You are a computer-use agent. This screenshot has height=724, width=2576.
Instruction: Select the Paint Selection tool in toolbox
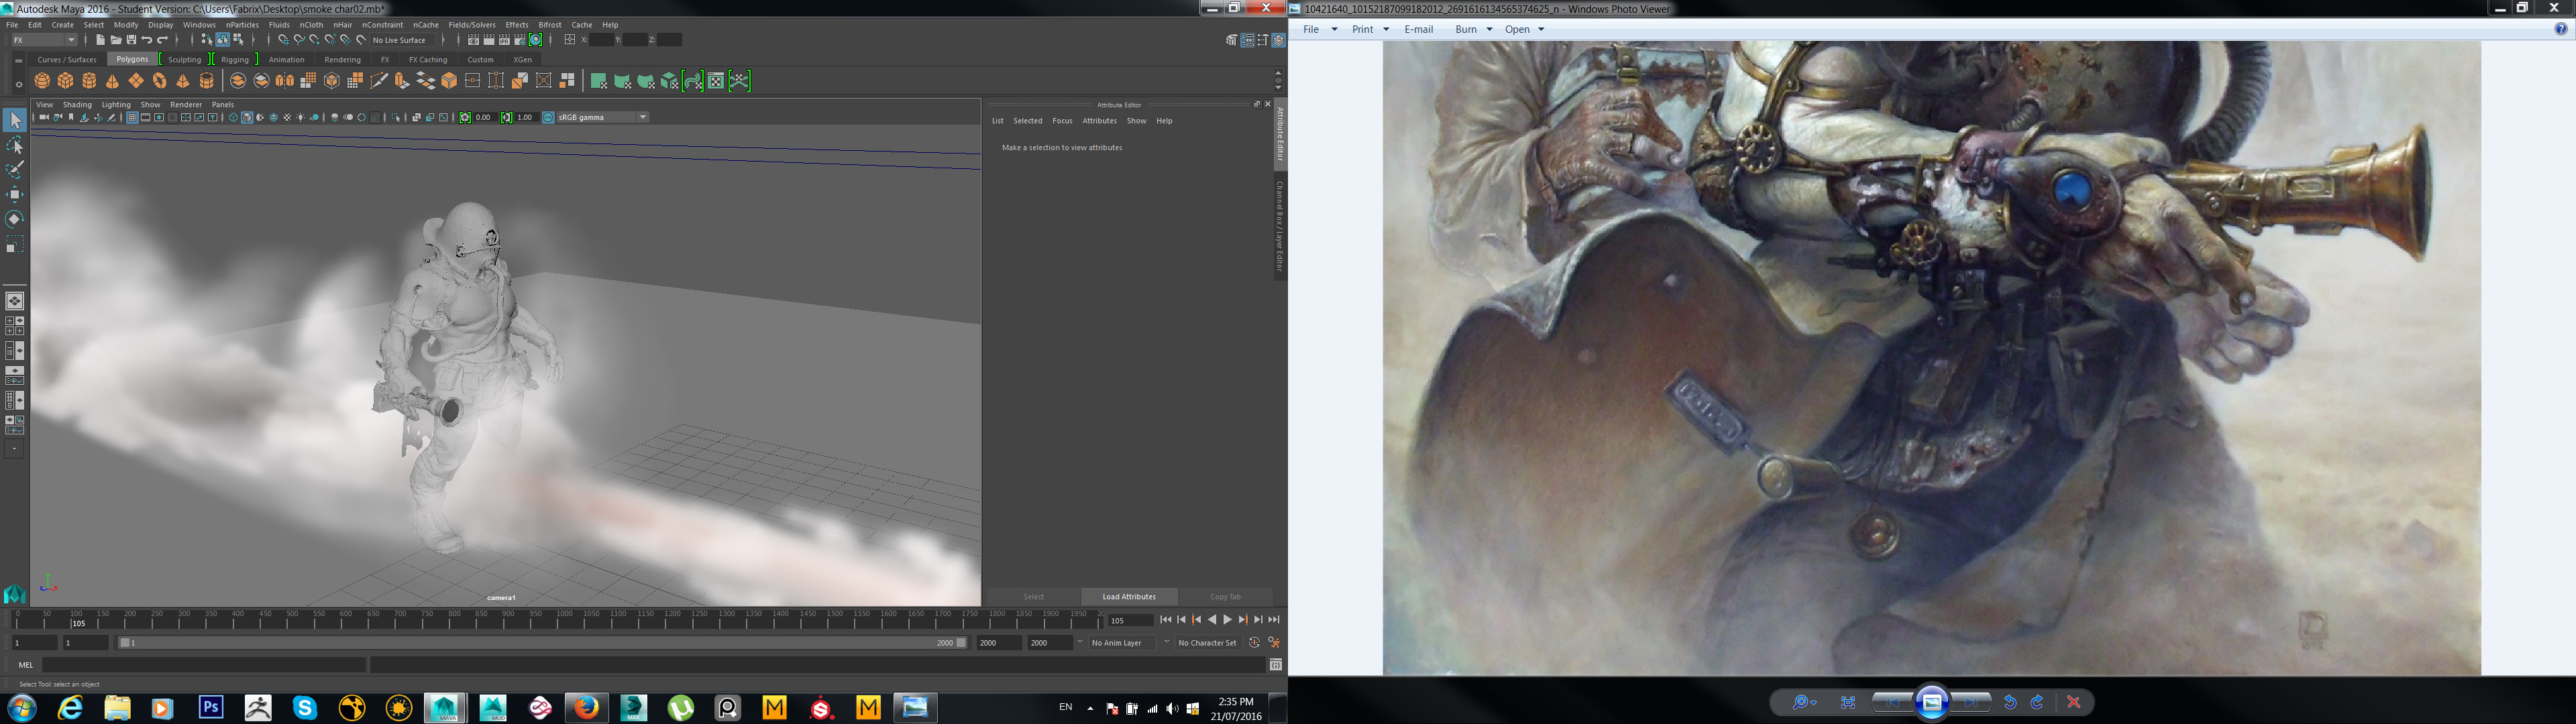[15, 170]
